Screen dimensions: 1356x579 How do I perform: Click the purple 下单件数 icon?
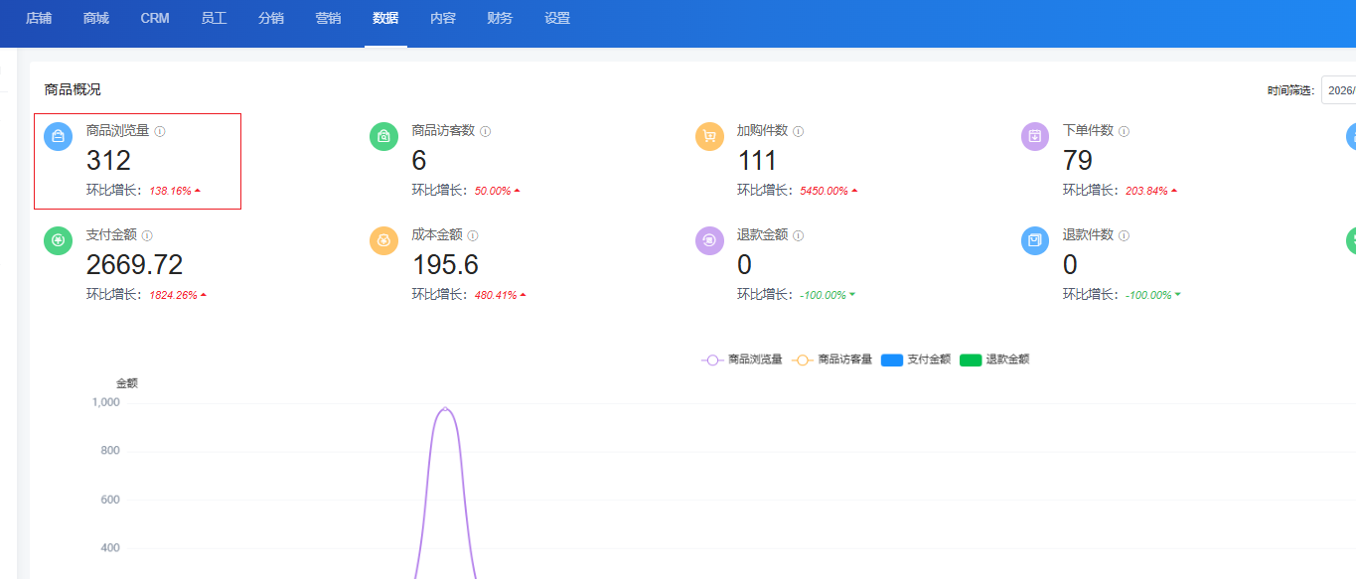[x=1035, y=137]
